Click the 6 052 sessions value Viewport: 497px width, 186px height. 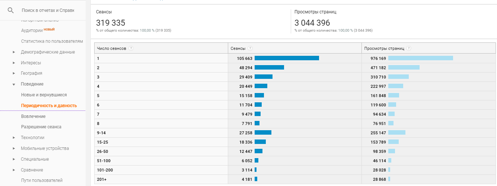[246, 161]
